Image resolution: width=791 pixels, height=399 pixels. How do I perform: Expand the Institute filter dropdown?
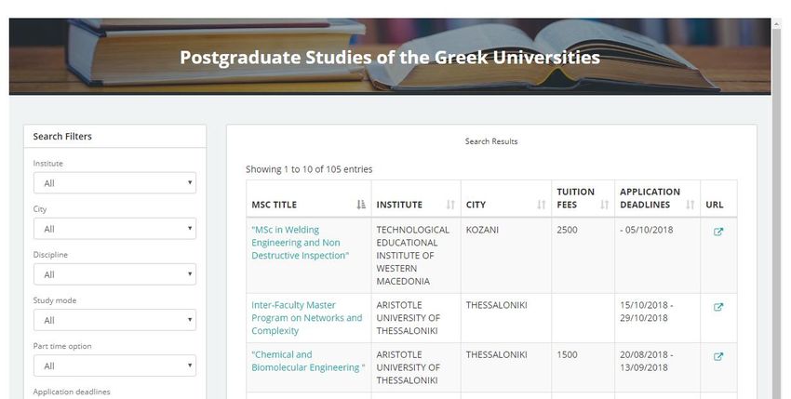[x=115, y=183]
